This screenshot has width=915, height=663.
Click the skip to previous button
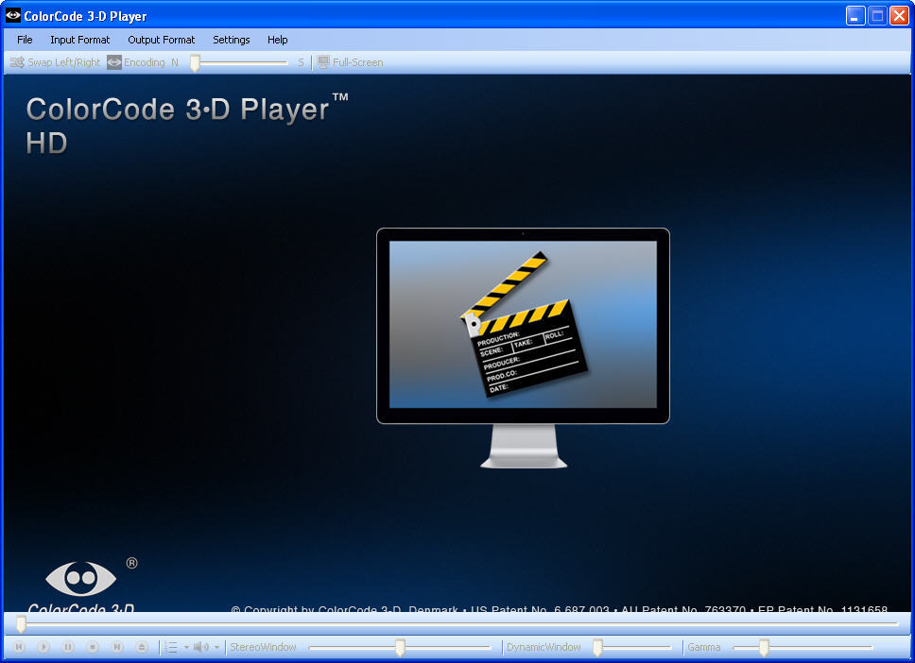19,647
